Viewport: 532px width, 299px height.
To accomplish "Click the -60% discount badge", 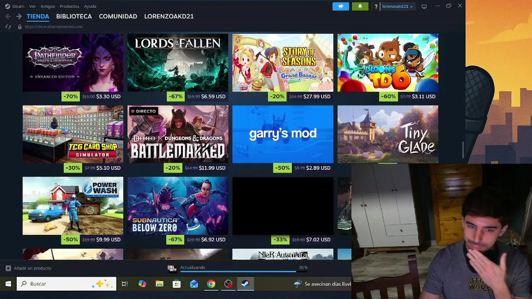I will [388, 96].
